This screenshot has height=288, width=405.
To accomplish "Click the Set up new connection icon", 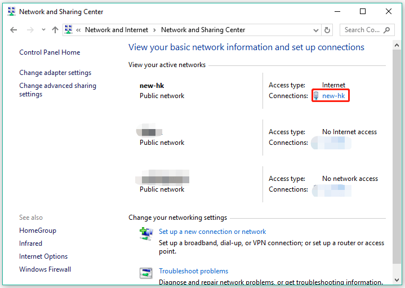I will click(x=146, y=234).
